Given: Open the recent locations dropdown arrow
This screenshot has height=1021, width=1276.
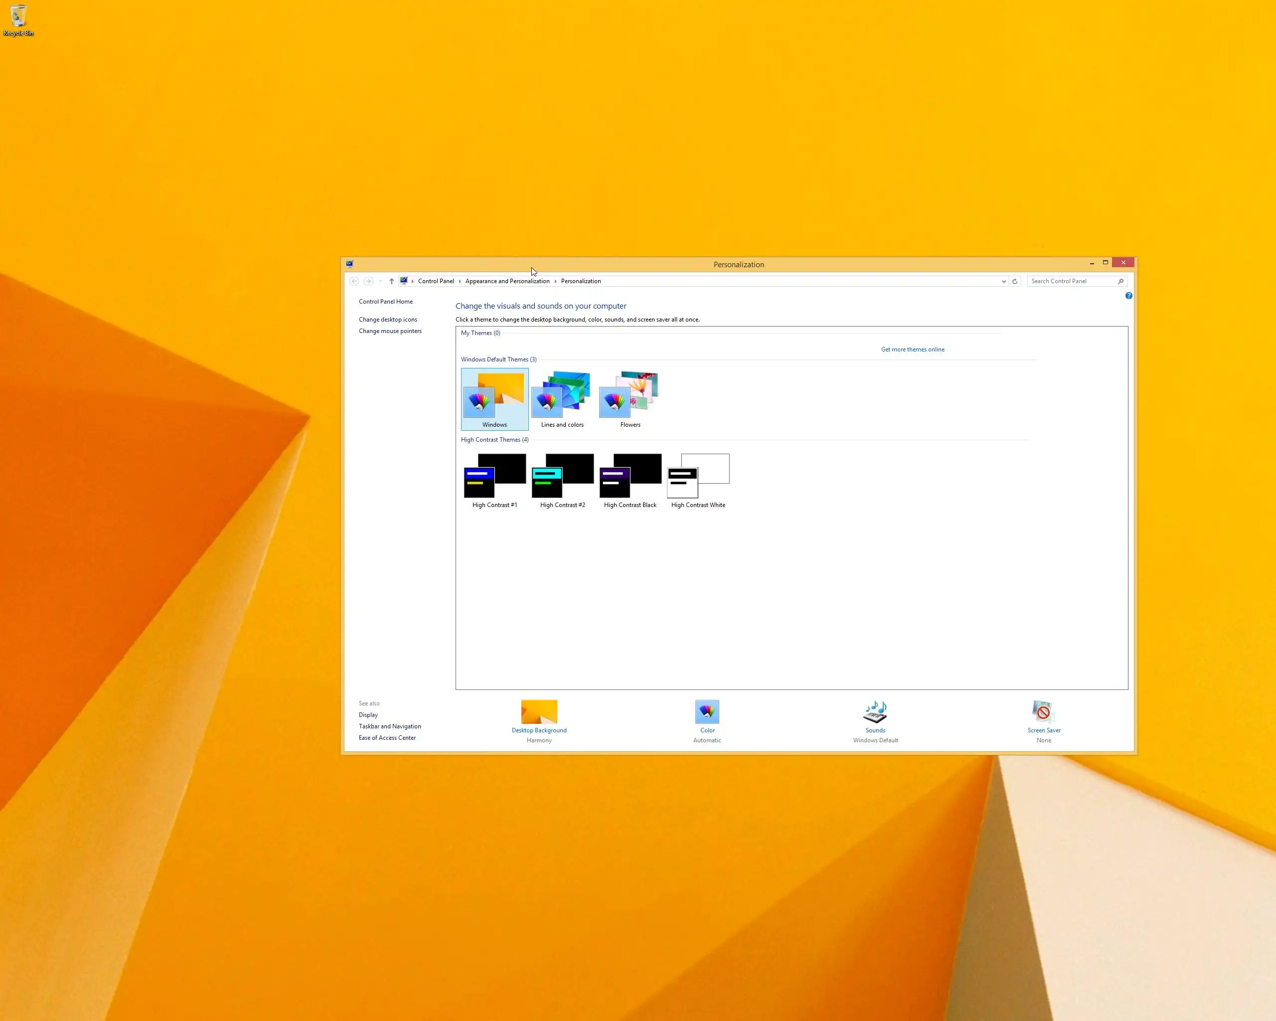Looking at the screenshot, I should (380, 282).
